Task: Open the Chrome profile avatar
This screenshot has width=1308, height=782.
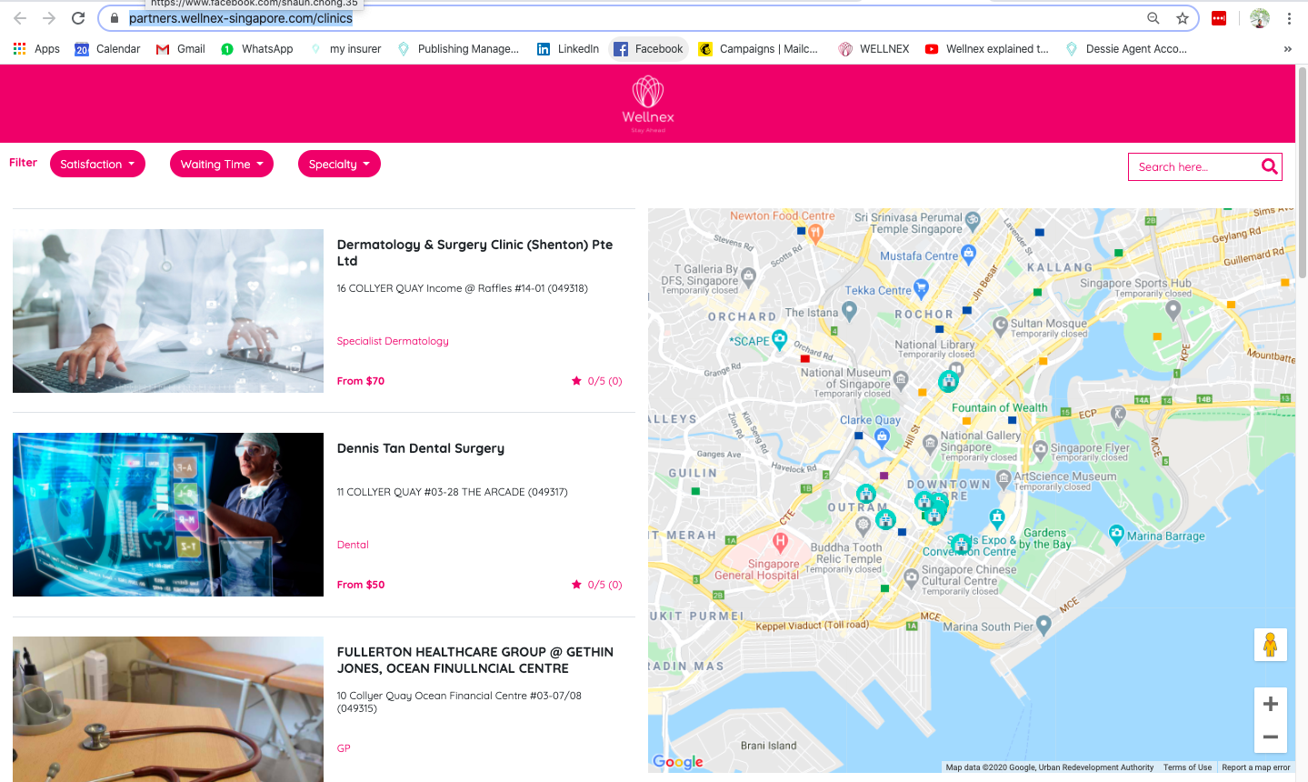Action: pyautogui.click(x=1260, y=18)
